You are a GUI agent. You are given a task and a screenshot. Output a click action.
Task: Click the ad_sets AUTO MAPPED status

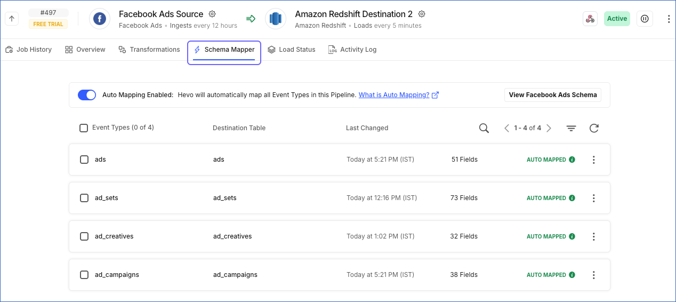(546, 198)
